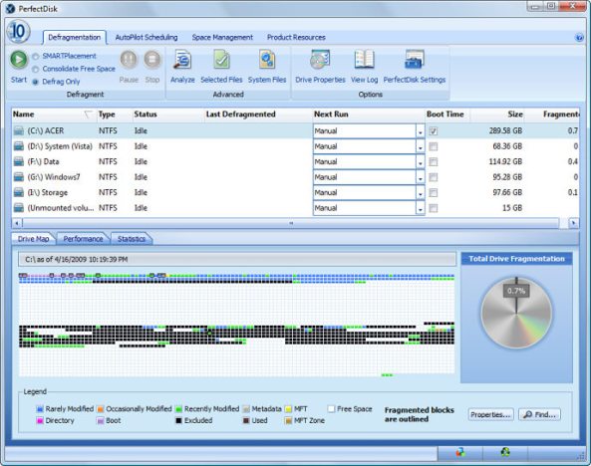Click the I:\ Storage drive icon

tap(19, 192)
